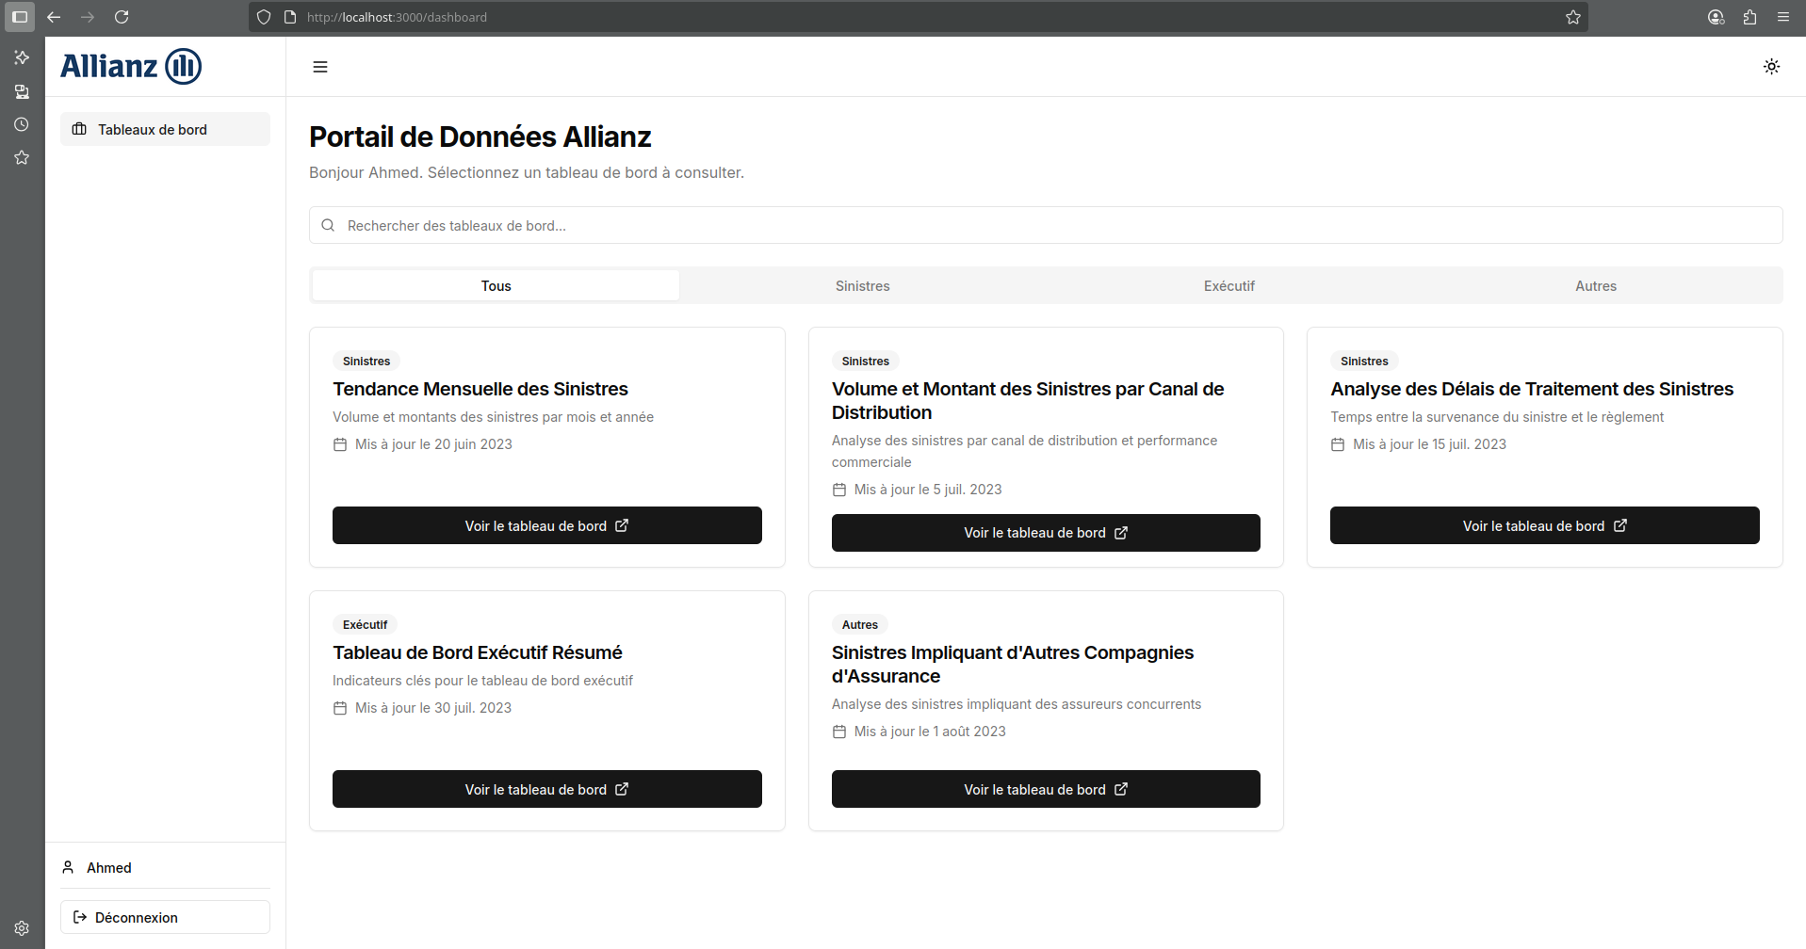The image size is (1806, 949).
Task: Click the Déconnexion button
Action: (x=164, y=916)
